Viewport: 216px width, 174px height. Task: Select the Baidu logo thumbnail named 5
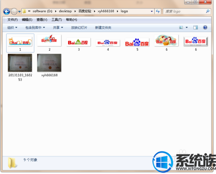(x=137, y=42)
